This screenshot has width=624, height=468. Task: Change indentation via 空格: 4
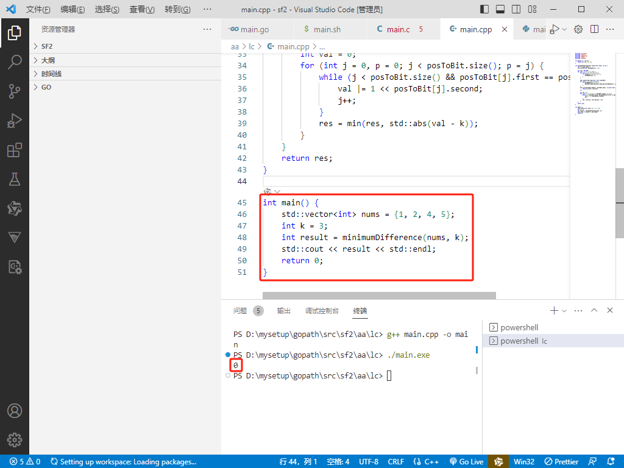[338, 462]
